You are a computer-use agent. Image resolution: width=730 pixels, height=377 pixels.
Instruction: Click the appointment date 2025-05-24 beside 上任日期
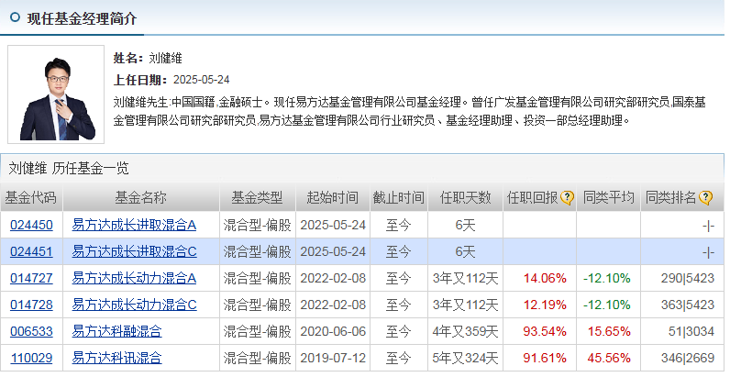pos(201,80)
